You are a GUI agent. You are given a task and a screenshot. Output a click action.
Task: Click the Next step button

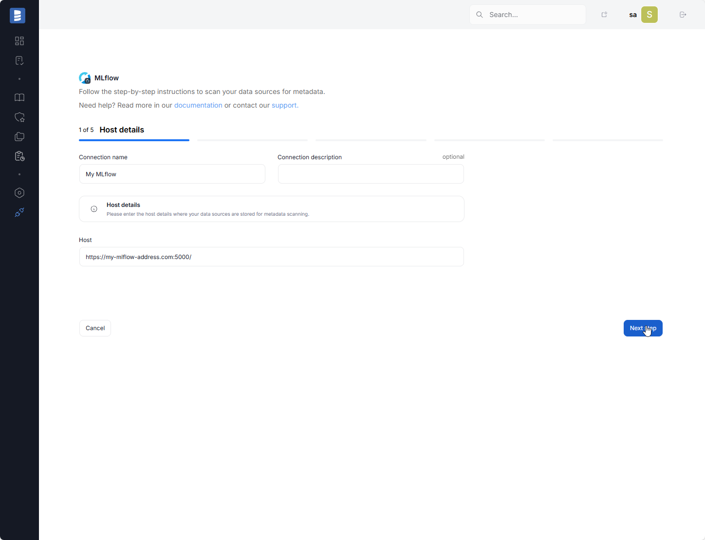[x=643, y=328]
